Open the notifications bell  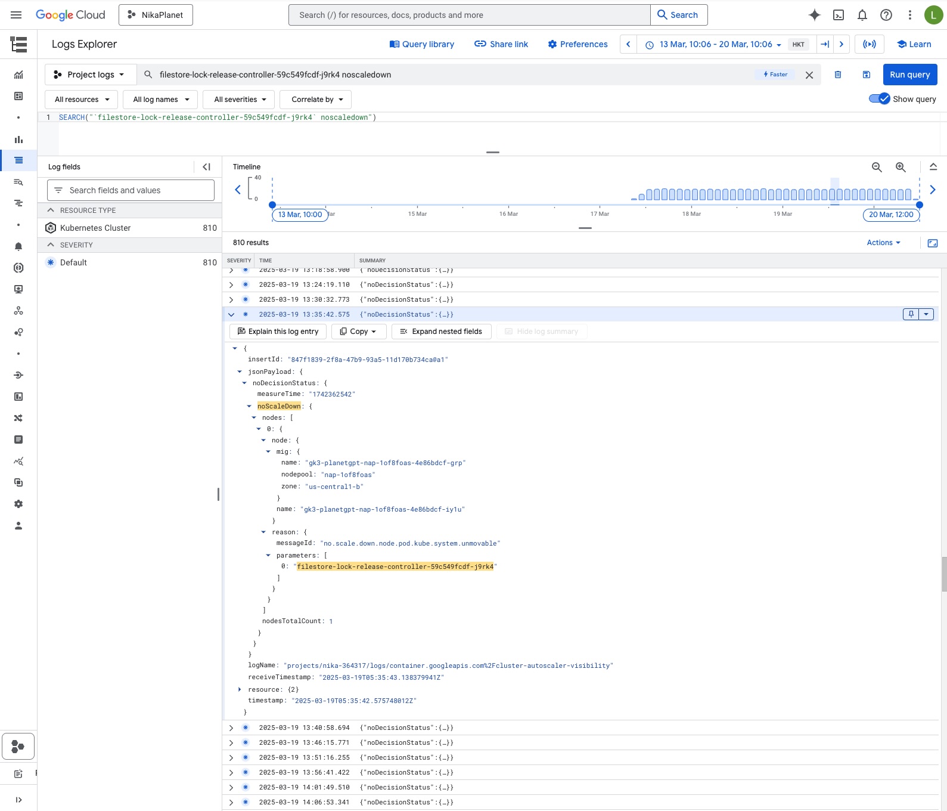(x=862, y=15)
